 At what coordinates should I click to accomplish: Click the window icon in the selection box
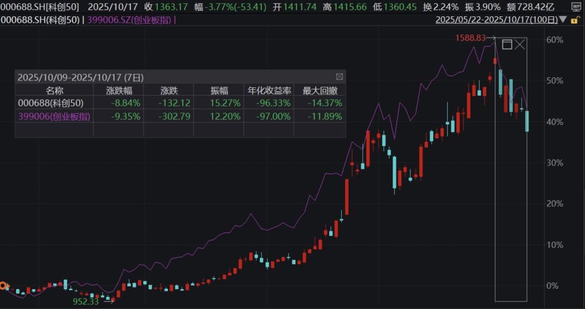pos(507,44)
